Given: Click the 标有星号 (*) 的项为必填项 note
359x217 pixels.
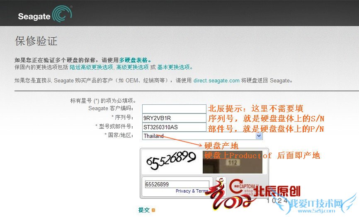Looking at the screenshot, I should click(104, 101).
